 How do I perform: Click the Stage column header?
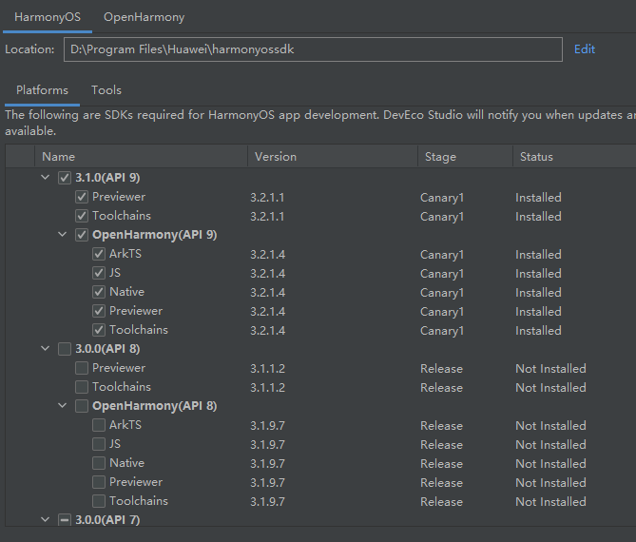(466, 157)
